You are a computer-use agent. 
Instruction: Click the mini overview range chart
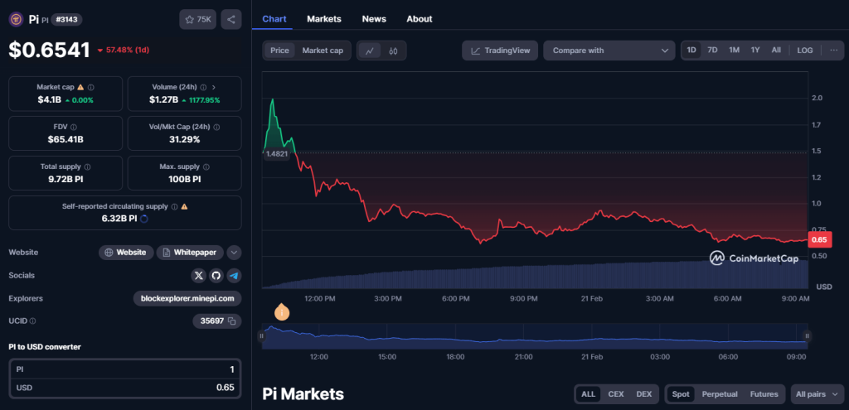[535, 336]
